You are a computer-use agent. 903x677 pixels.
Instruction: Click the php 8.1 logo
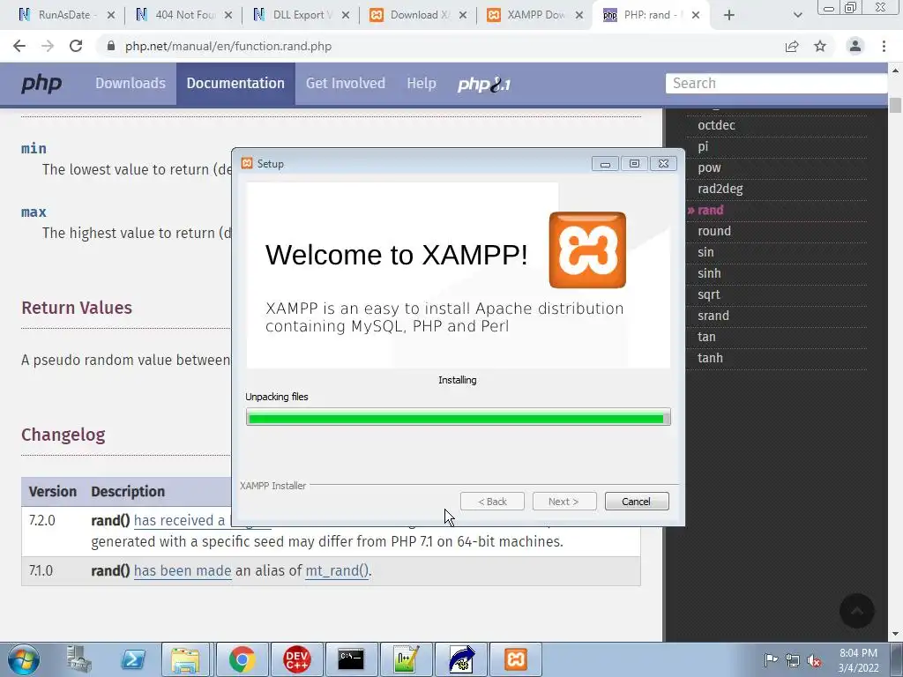coord(484,85)
